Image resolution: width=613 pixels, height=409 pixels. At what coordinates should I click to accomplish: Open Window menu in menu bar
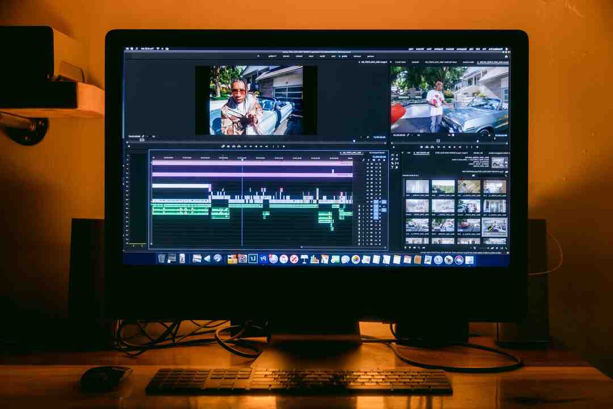pyautogui.click(x=420, y=49)
